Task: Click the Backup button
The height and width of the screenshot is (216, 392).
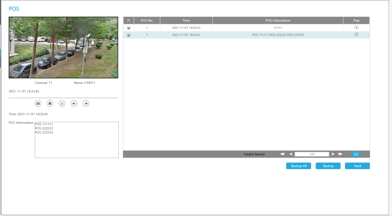Action: pos(328,166)
